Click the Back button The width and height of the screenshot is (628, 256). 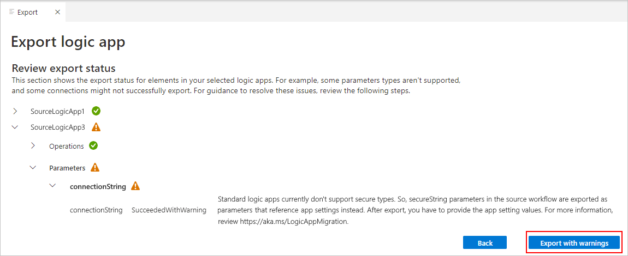485,243
